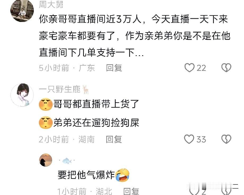
Task: Reply to 一只野生鹿's comment from 湖南
Action: click(x=114, y=139)
